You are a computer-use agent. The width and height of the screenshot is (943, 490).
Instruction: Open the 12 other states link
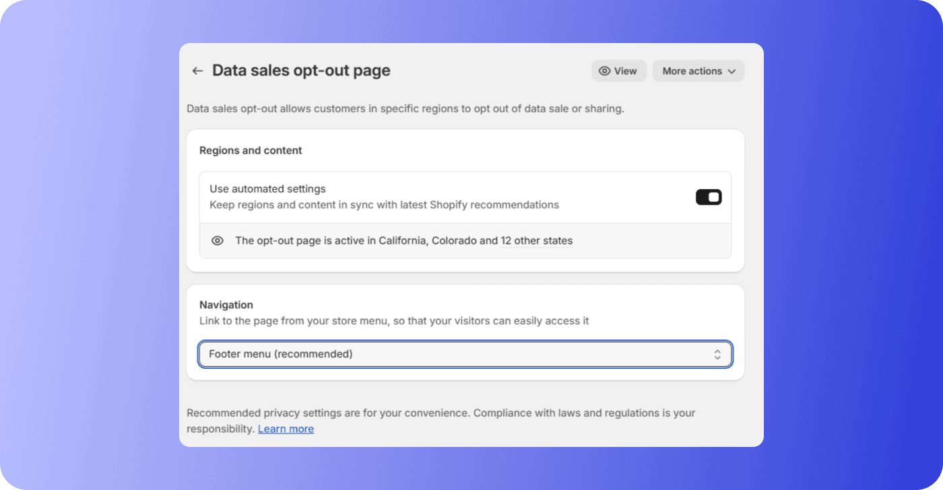[537, 240]
